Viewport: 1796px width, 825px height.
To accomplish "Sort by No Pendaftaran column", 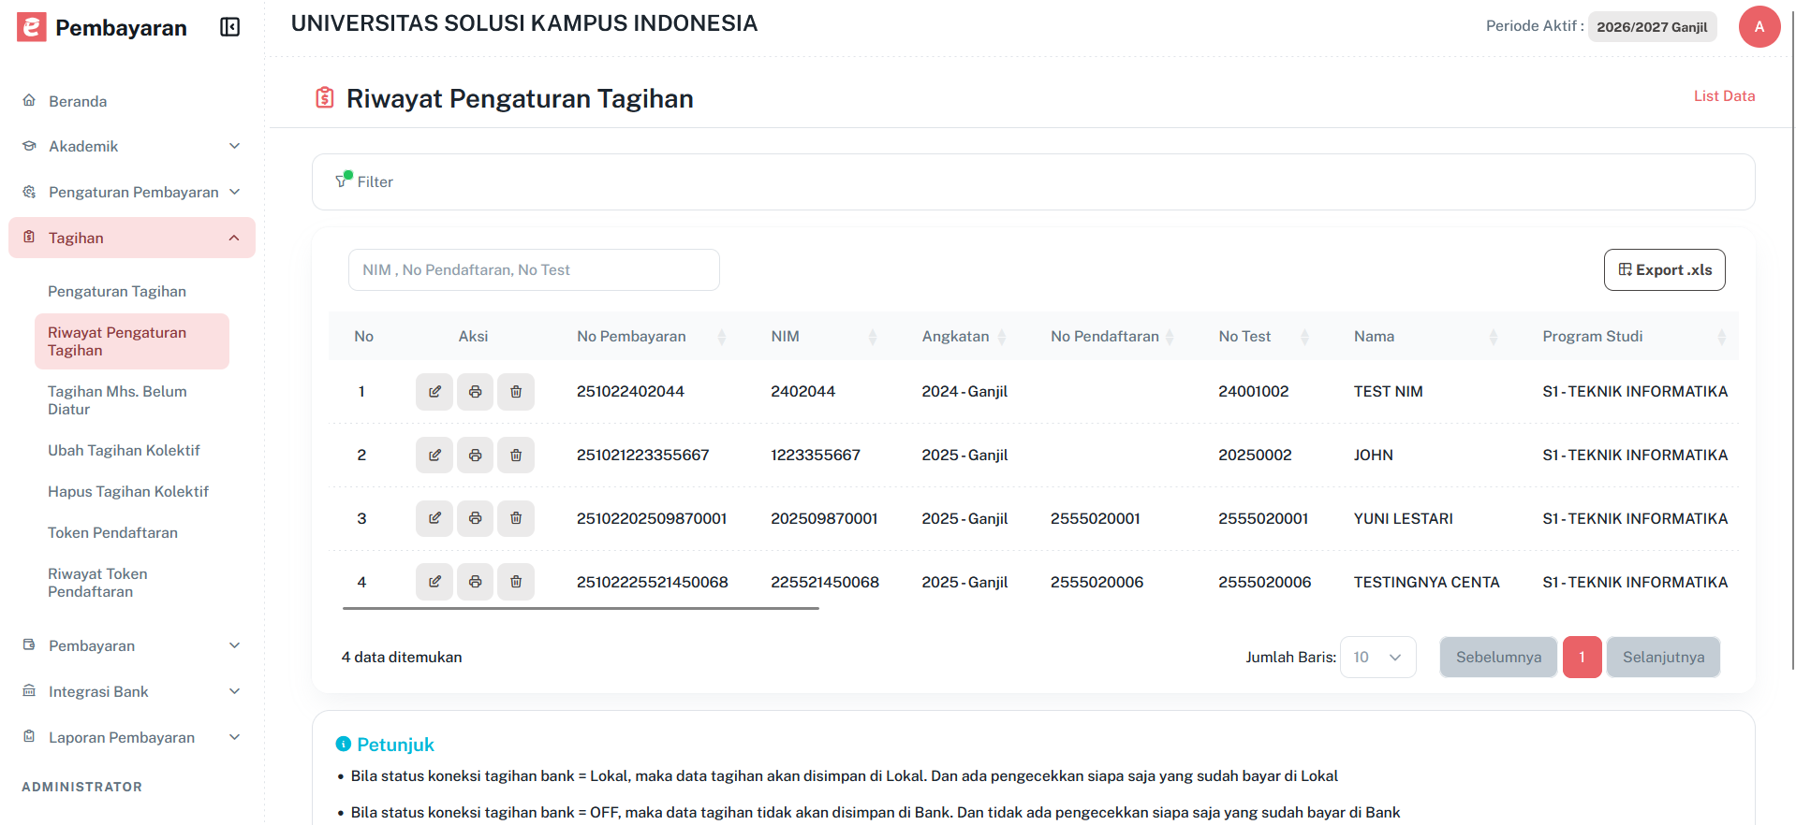I will pos(1170,337).
